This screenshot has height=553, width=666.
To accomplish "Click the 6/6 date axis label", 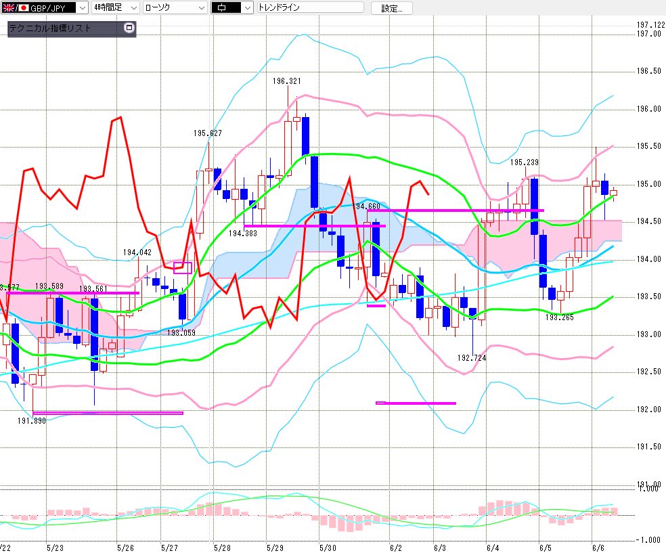I will pos(598,548).
